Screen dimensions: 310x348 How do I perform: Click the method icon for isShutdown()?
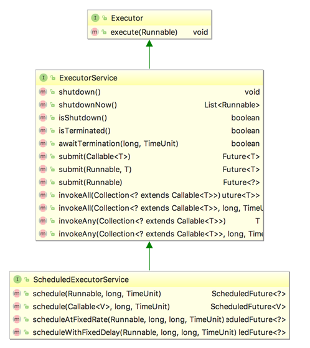coord(43,118)
